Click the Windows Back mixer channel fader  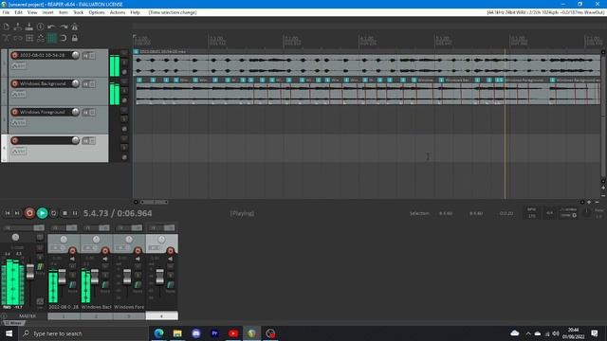95,276
